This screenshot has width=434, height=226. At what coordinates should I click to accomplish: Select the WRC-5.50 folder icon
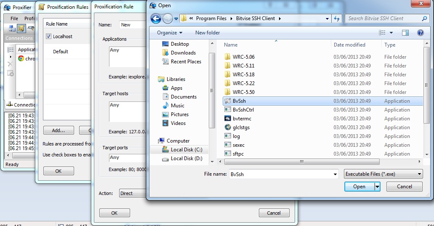[227, 92]
